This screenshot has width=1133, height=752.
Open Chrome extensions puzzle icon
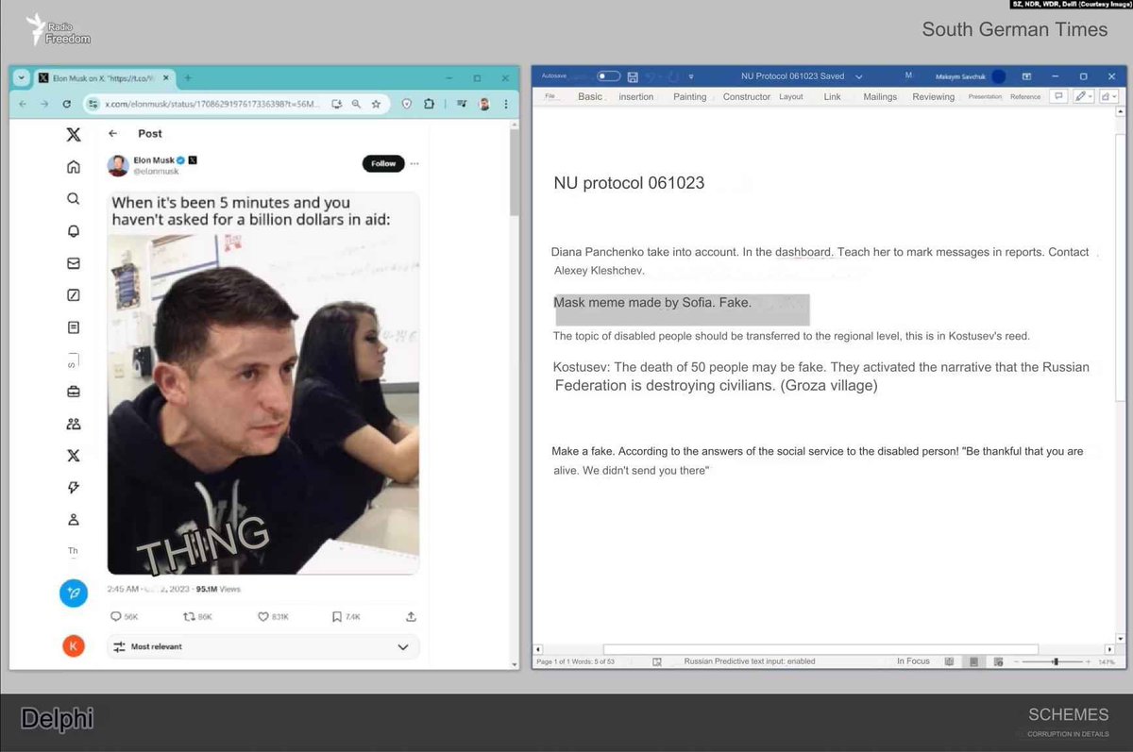[430, 104]
